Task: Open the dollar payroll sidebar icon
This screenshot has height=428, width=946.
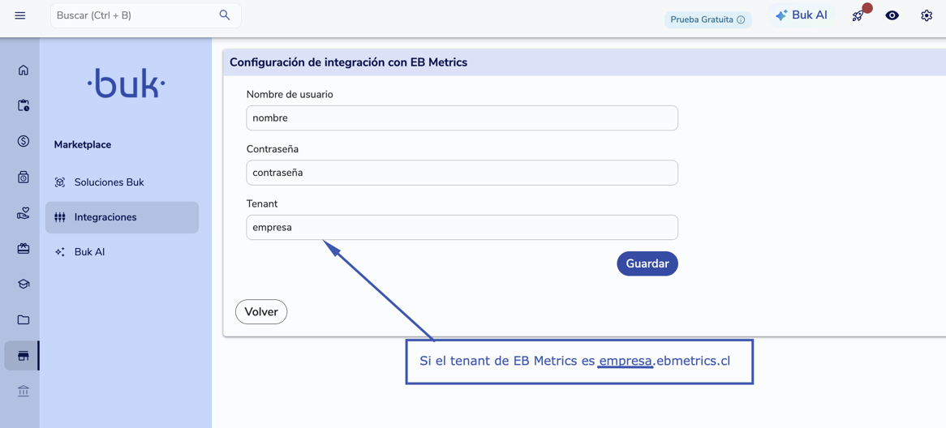Action: pos(24,141)
